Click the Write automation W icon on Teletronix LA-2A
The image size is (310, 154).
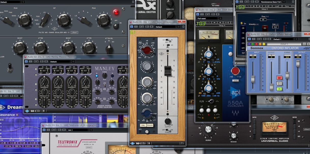click(x=55, y=130)
